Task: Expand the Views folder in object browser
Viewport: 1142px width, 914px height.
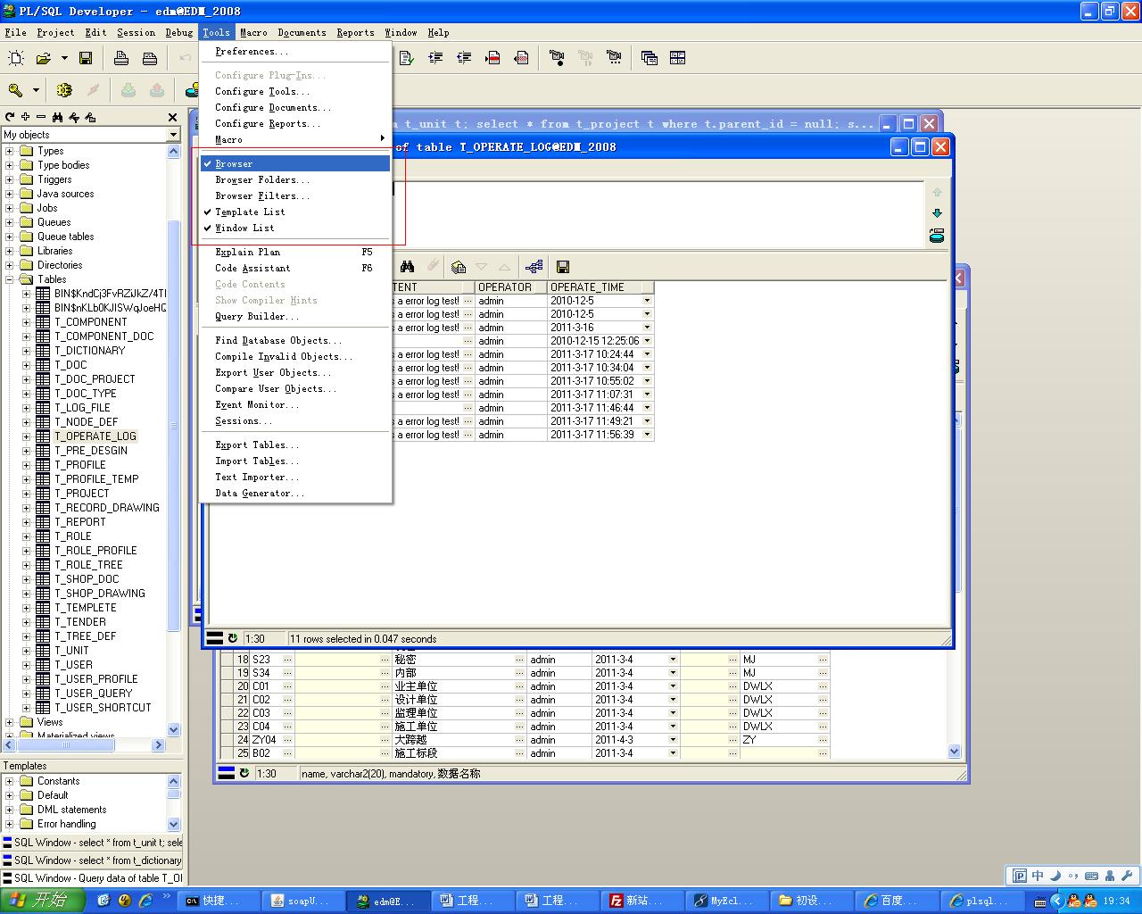Action: click(10, 722)
